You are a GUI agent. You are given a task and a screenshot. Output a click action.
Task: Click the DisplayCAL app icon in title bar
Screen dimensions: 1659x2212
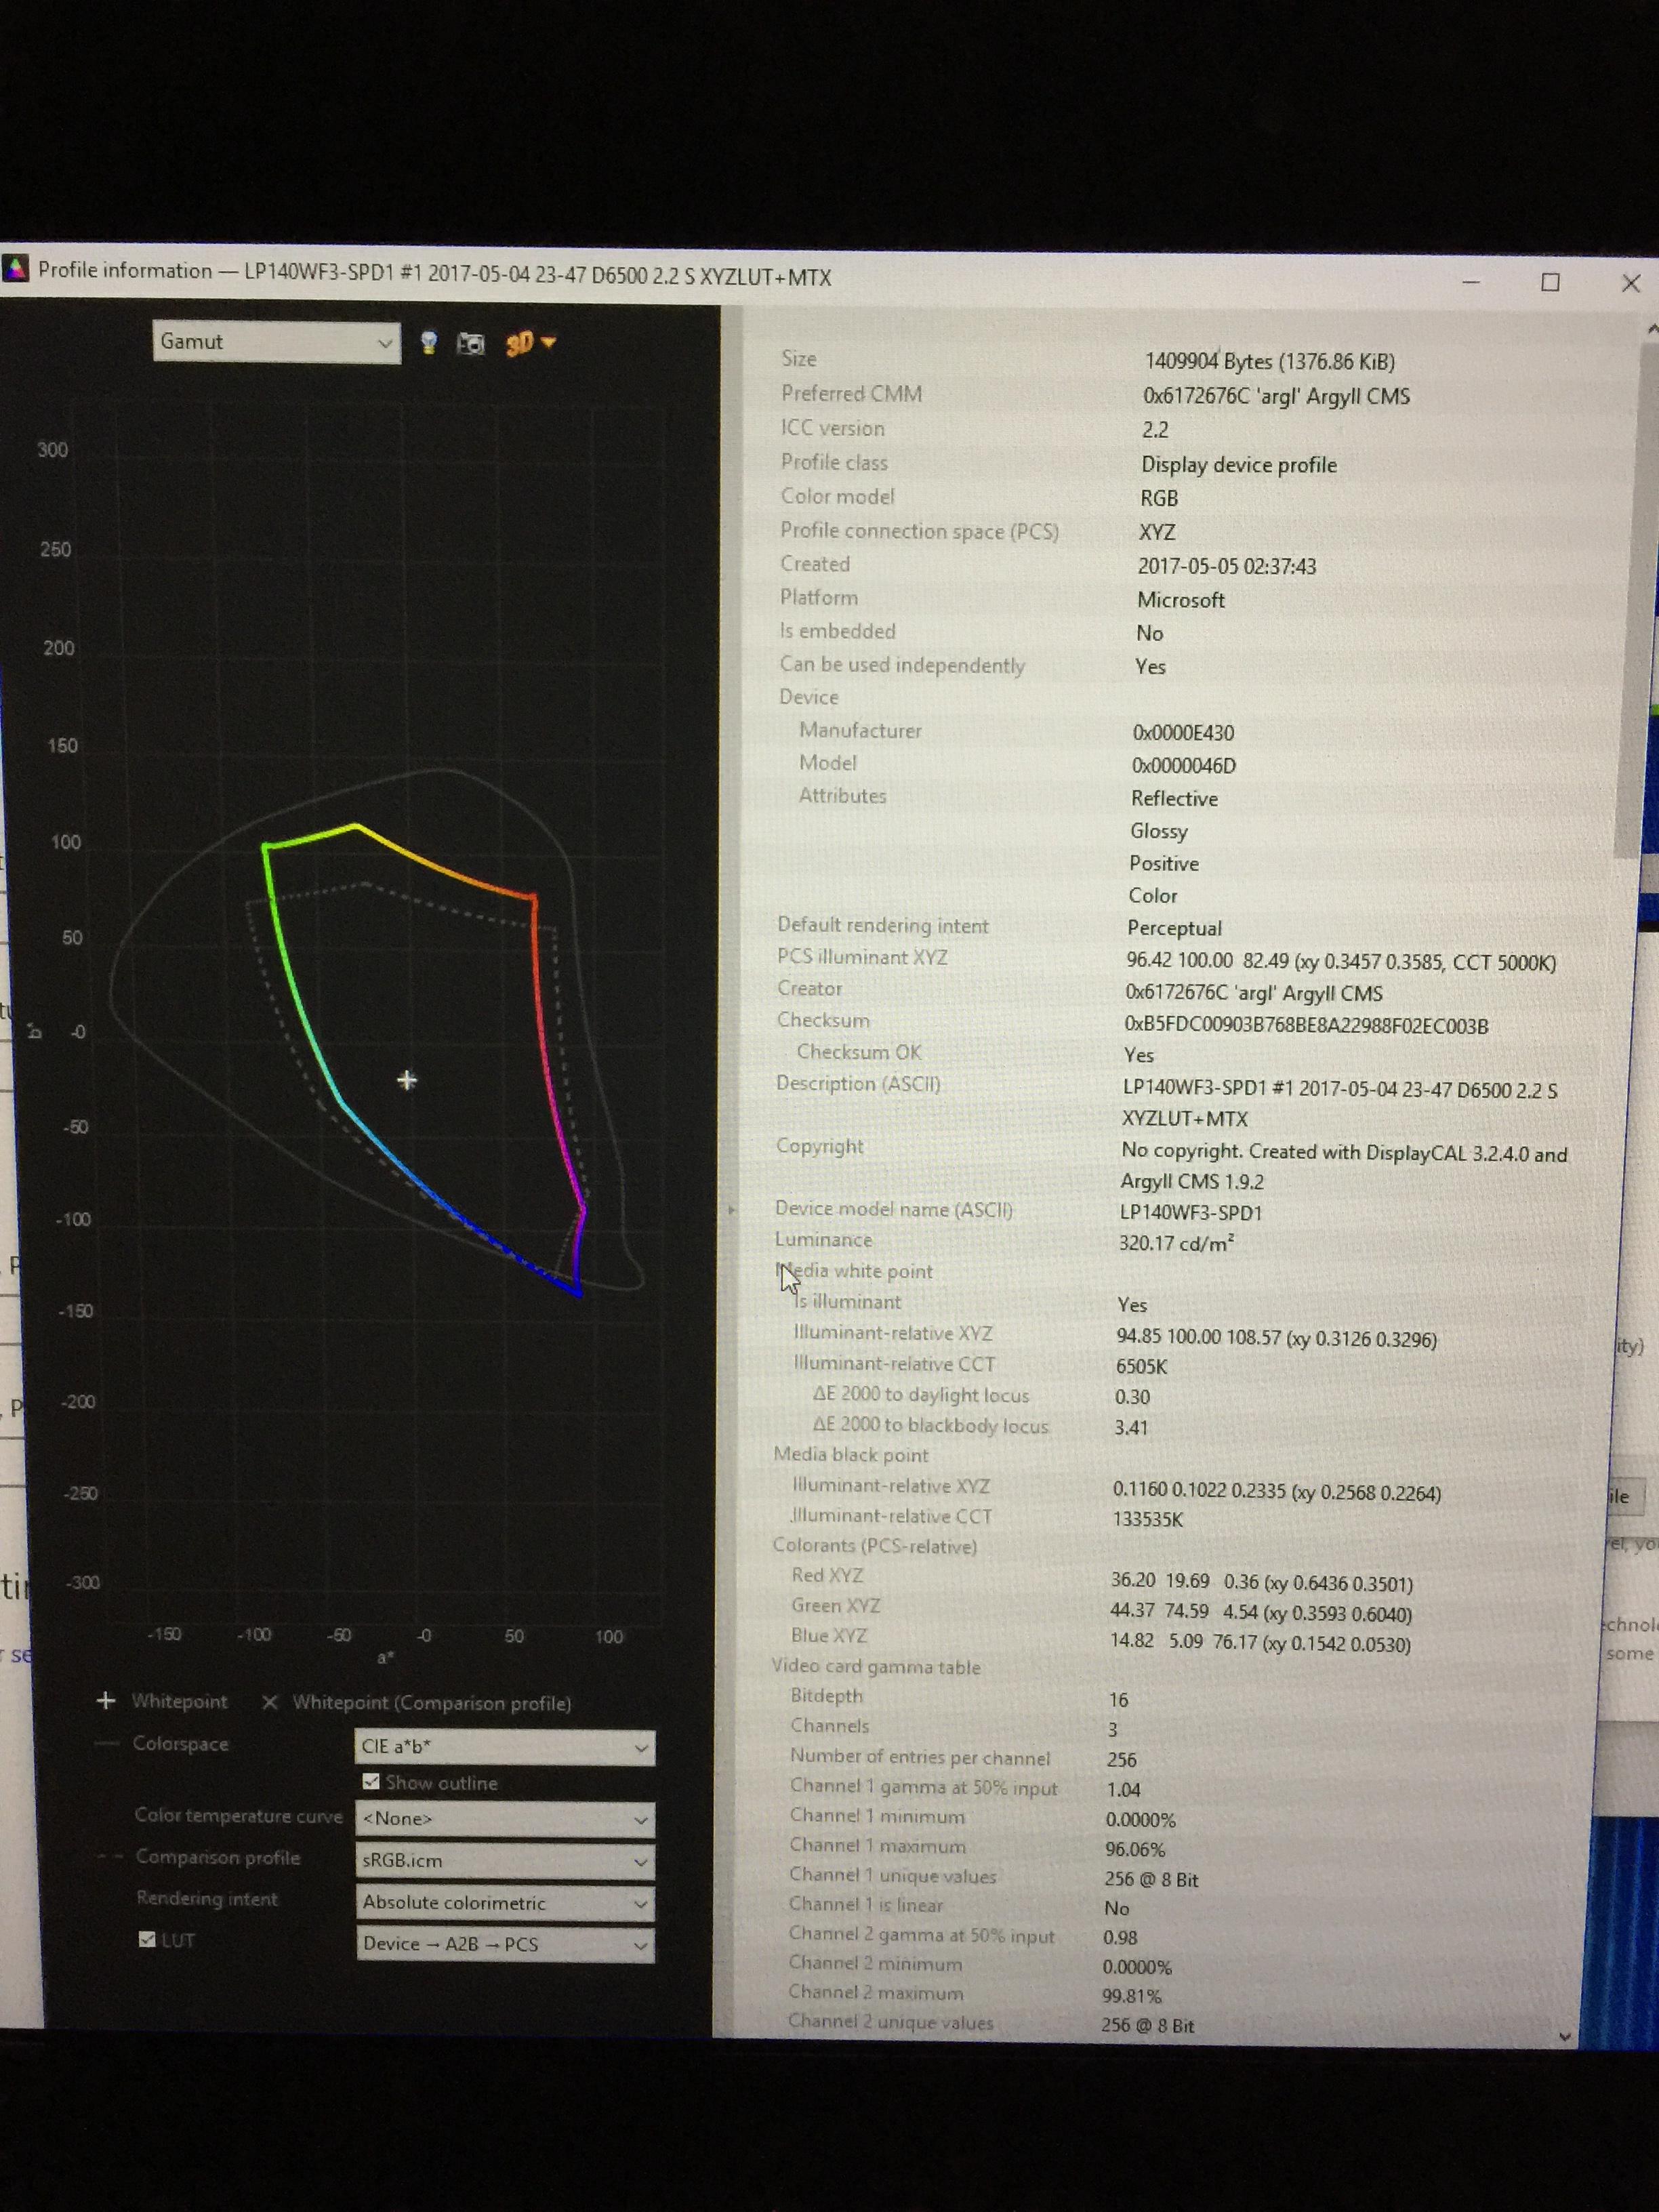(15, 269)
